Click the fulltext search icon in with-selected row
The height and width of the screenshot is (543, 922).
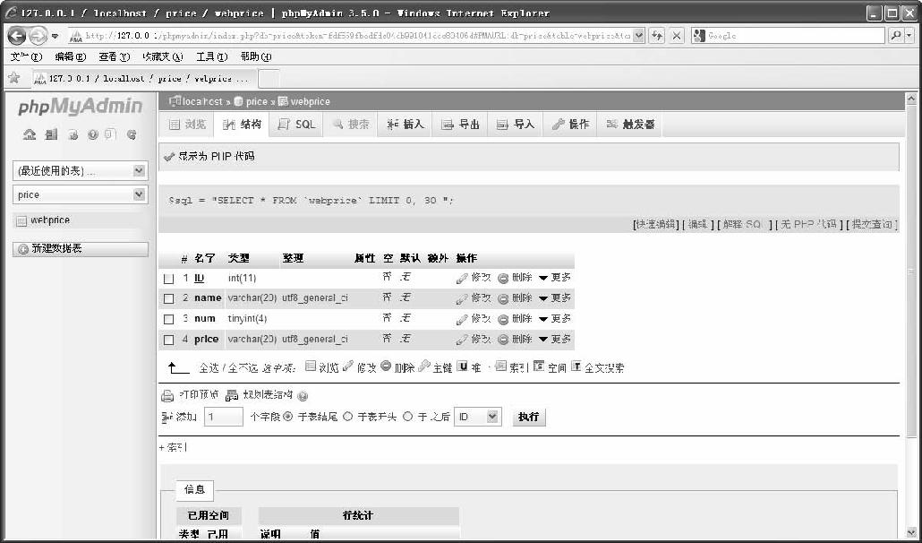point(576,366)
